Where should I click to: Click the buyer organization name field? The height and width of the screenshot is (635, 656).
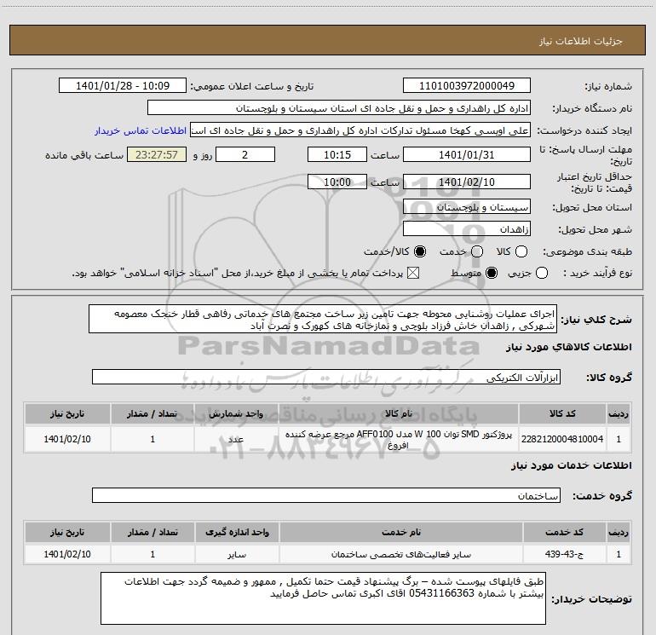point(339,108)
